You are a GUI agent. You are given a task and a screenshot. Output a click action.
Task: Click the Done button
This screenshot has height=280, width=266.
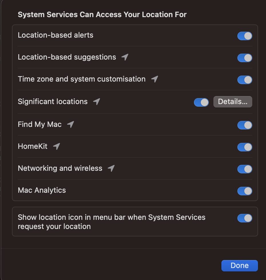(240, 266)
